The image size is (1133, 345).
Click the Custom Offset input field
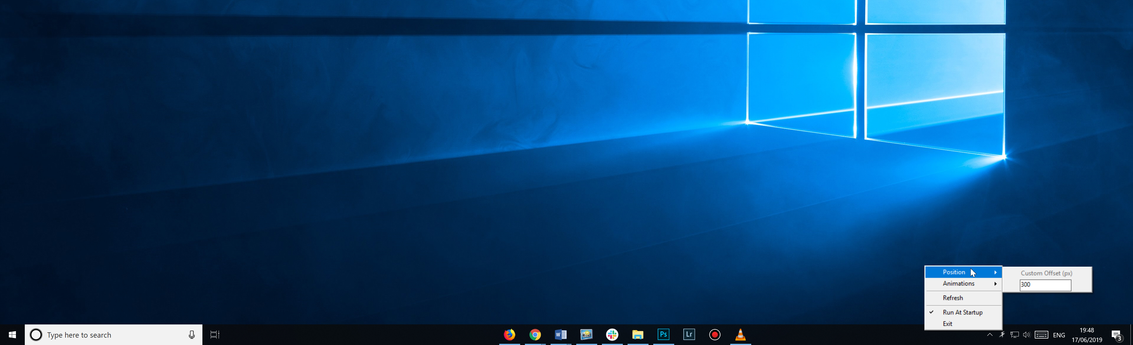tap(1045, 284)
